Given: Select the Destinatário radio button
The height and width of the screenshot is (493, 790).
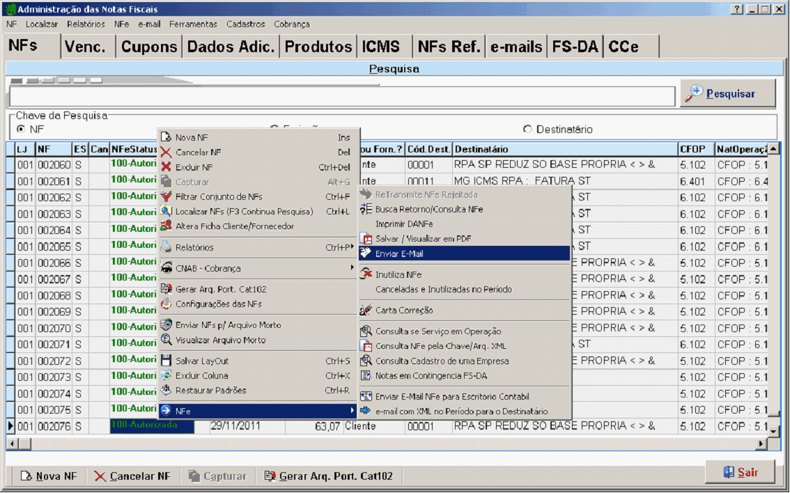Looking at the screenshot, I should click(527, 130).
